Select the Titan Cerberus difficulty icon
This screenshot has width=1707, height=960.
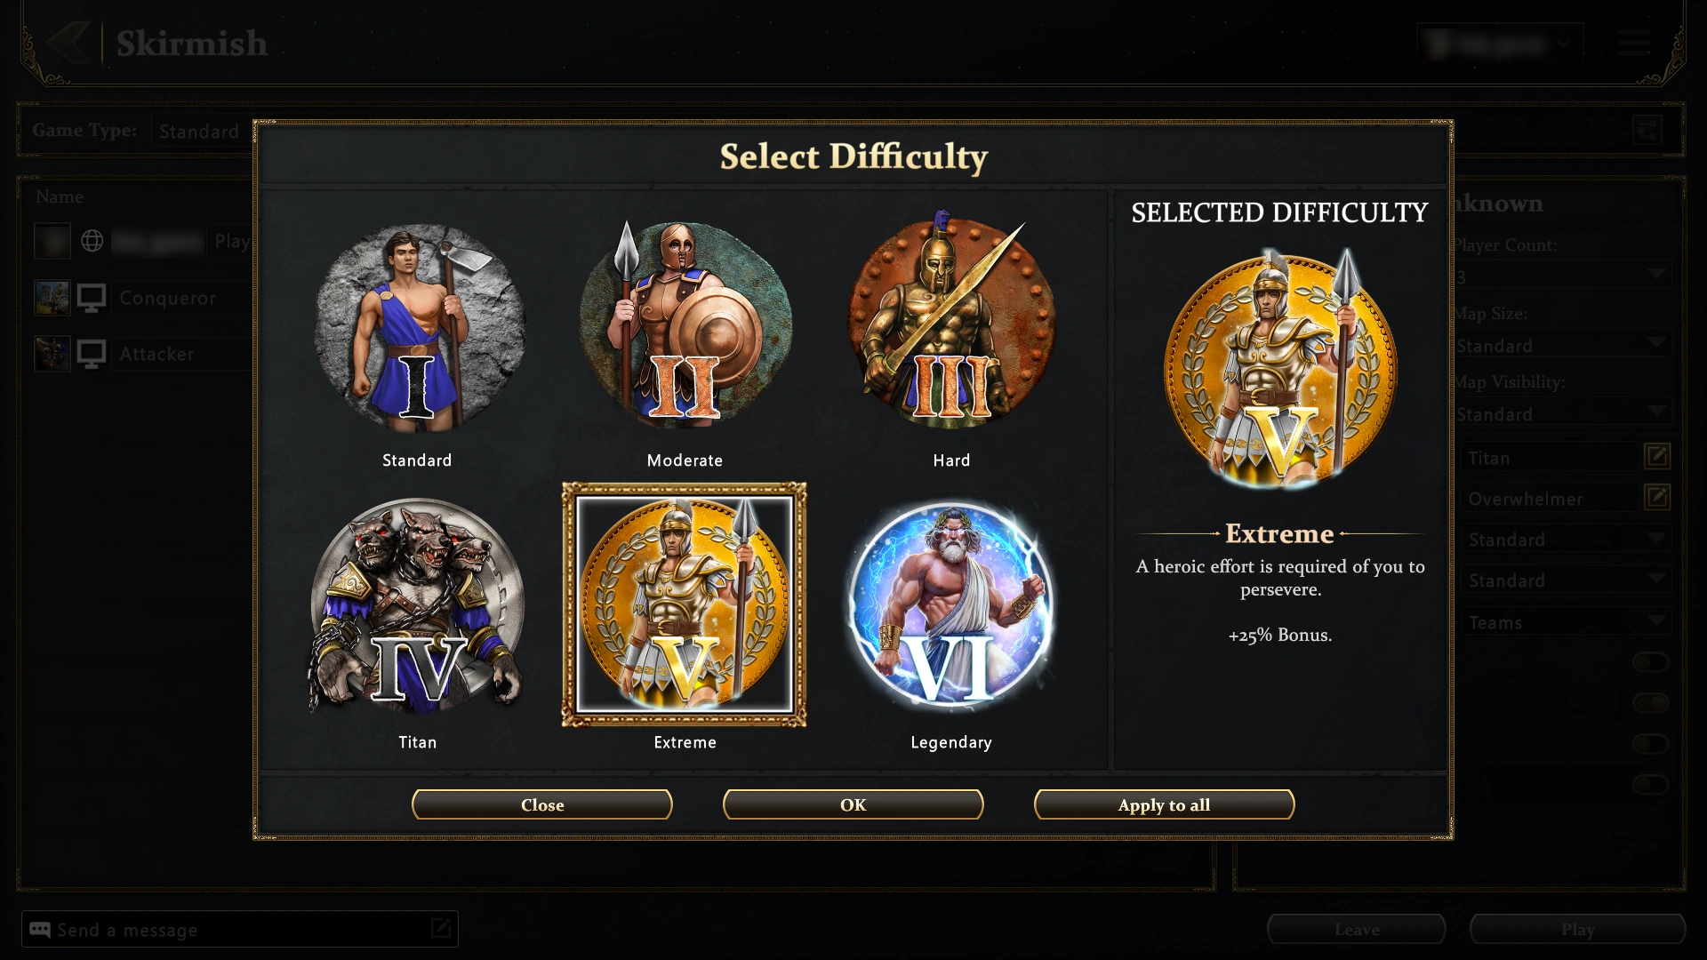point(418,606)
